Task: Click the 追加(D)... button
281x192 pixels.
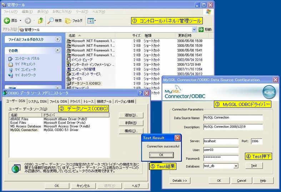Action: [131, 115]
